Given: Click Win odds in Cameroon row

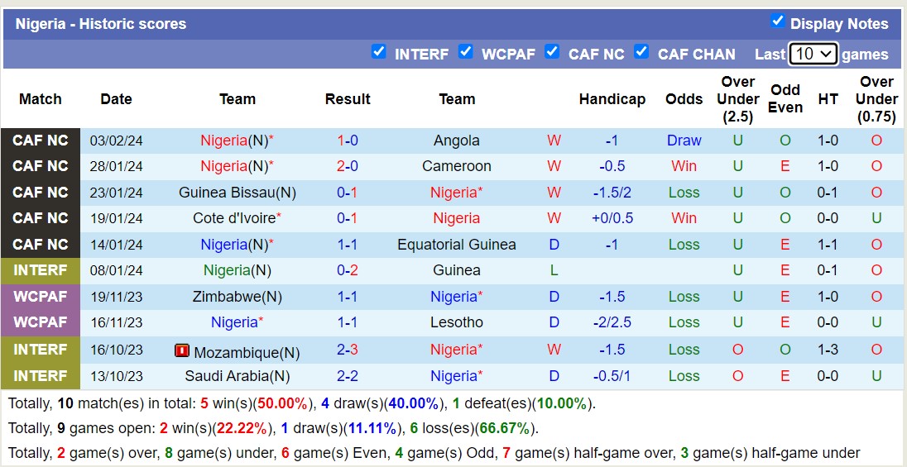Looking at the screenshot, I should click(684, 166).
